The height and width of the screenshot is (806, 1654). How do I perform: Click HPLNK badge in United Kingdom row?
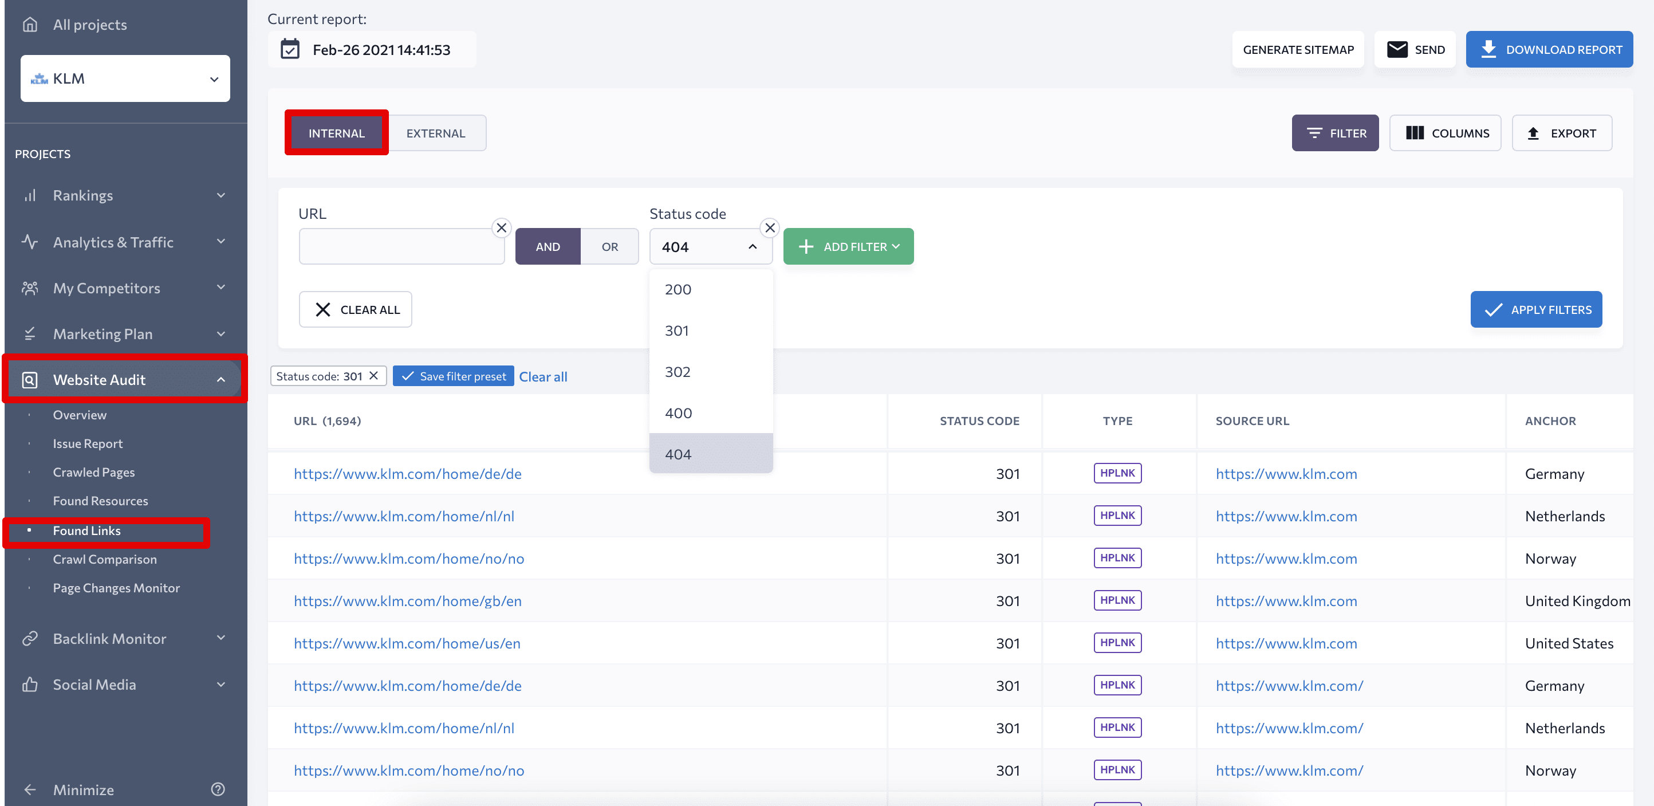coord(1117,600)
